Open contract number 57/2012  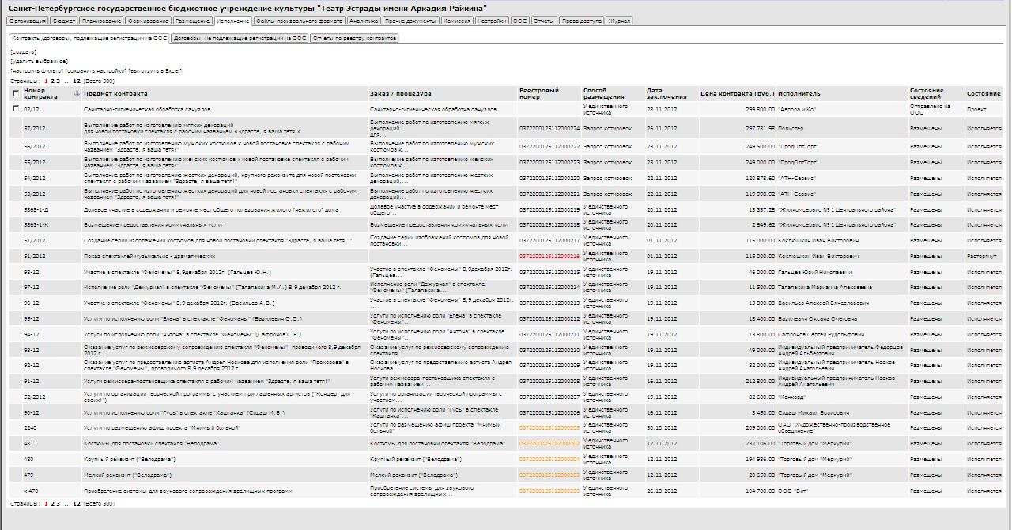tap(34, 128)
